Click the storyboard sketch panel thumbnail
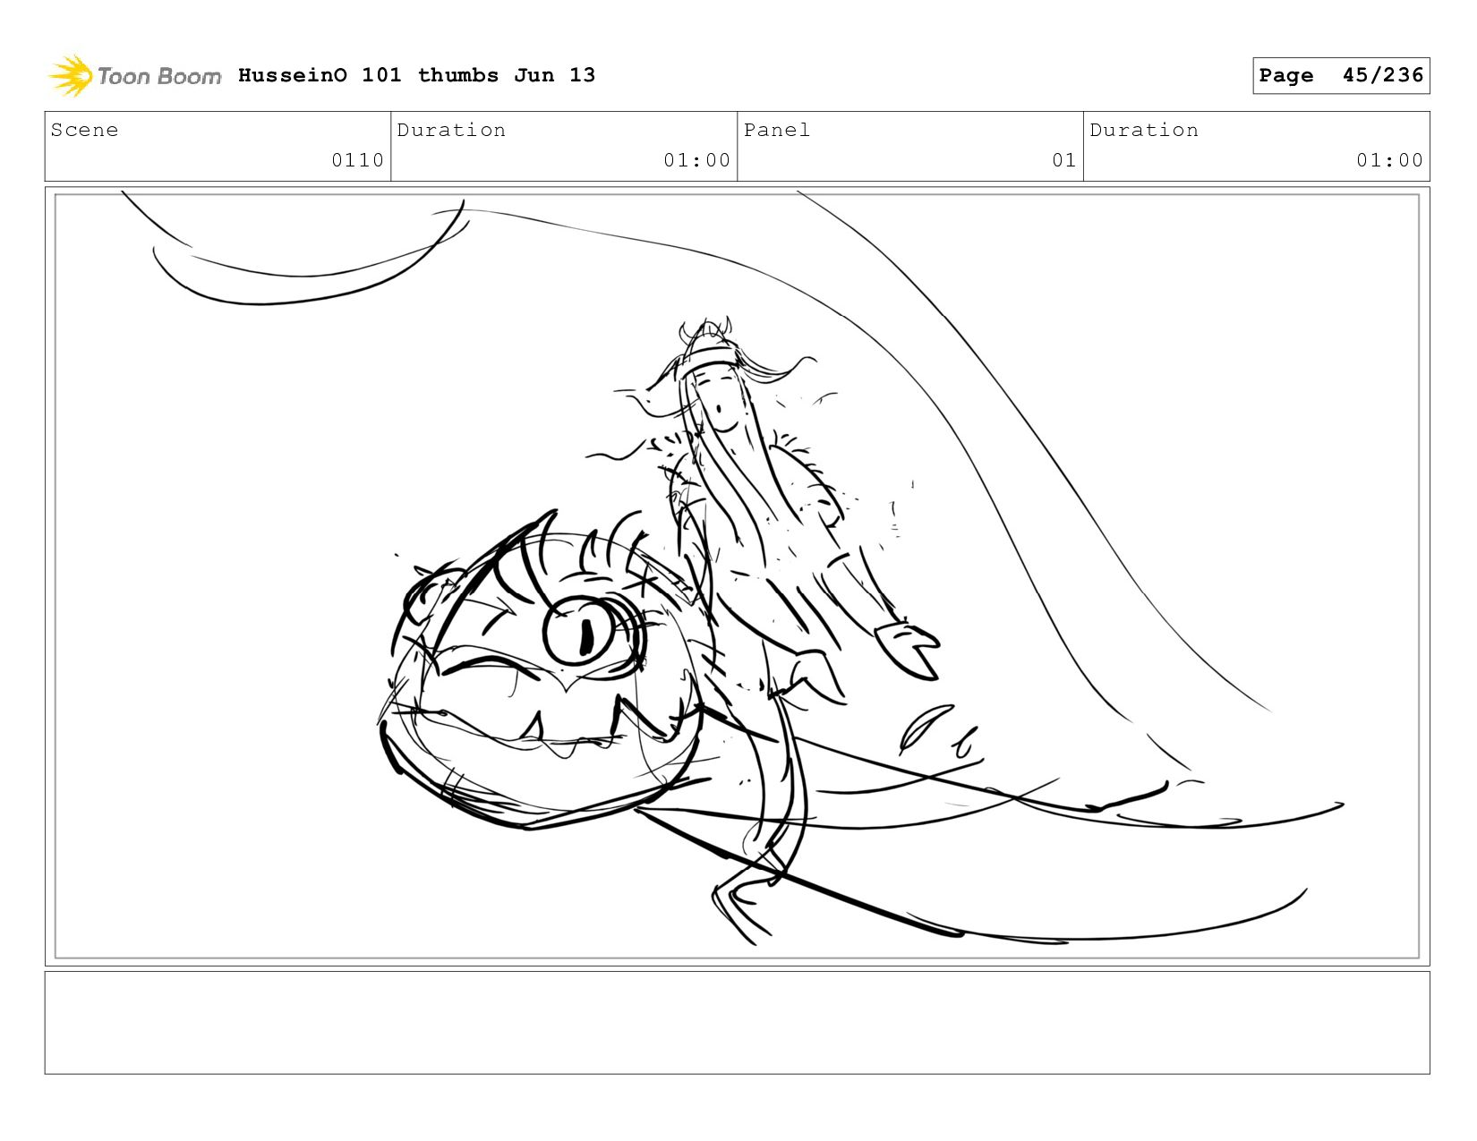The image size is (1477, 1141). click(737, 576)
